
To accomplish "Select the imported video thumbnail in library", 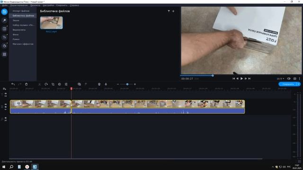I will [52, 23].
